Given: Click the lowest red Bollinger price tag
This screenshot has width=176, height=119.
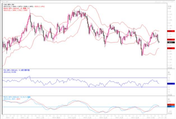Looking at the screenshot, I should 170,48.
